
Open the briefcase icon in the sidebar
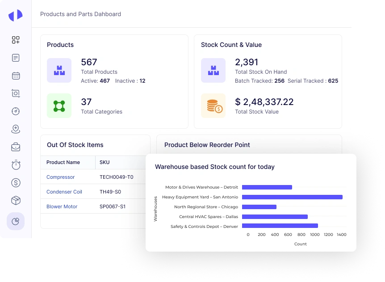[16, 146]
